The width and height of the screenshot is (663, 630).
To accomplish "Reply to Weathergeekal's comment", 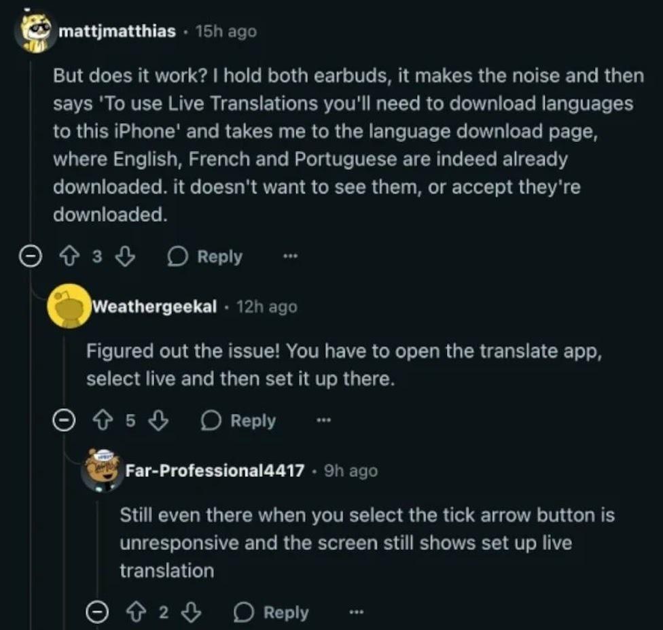I will pyautogui.click(x=239, y=421).
